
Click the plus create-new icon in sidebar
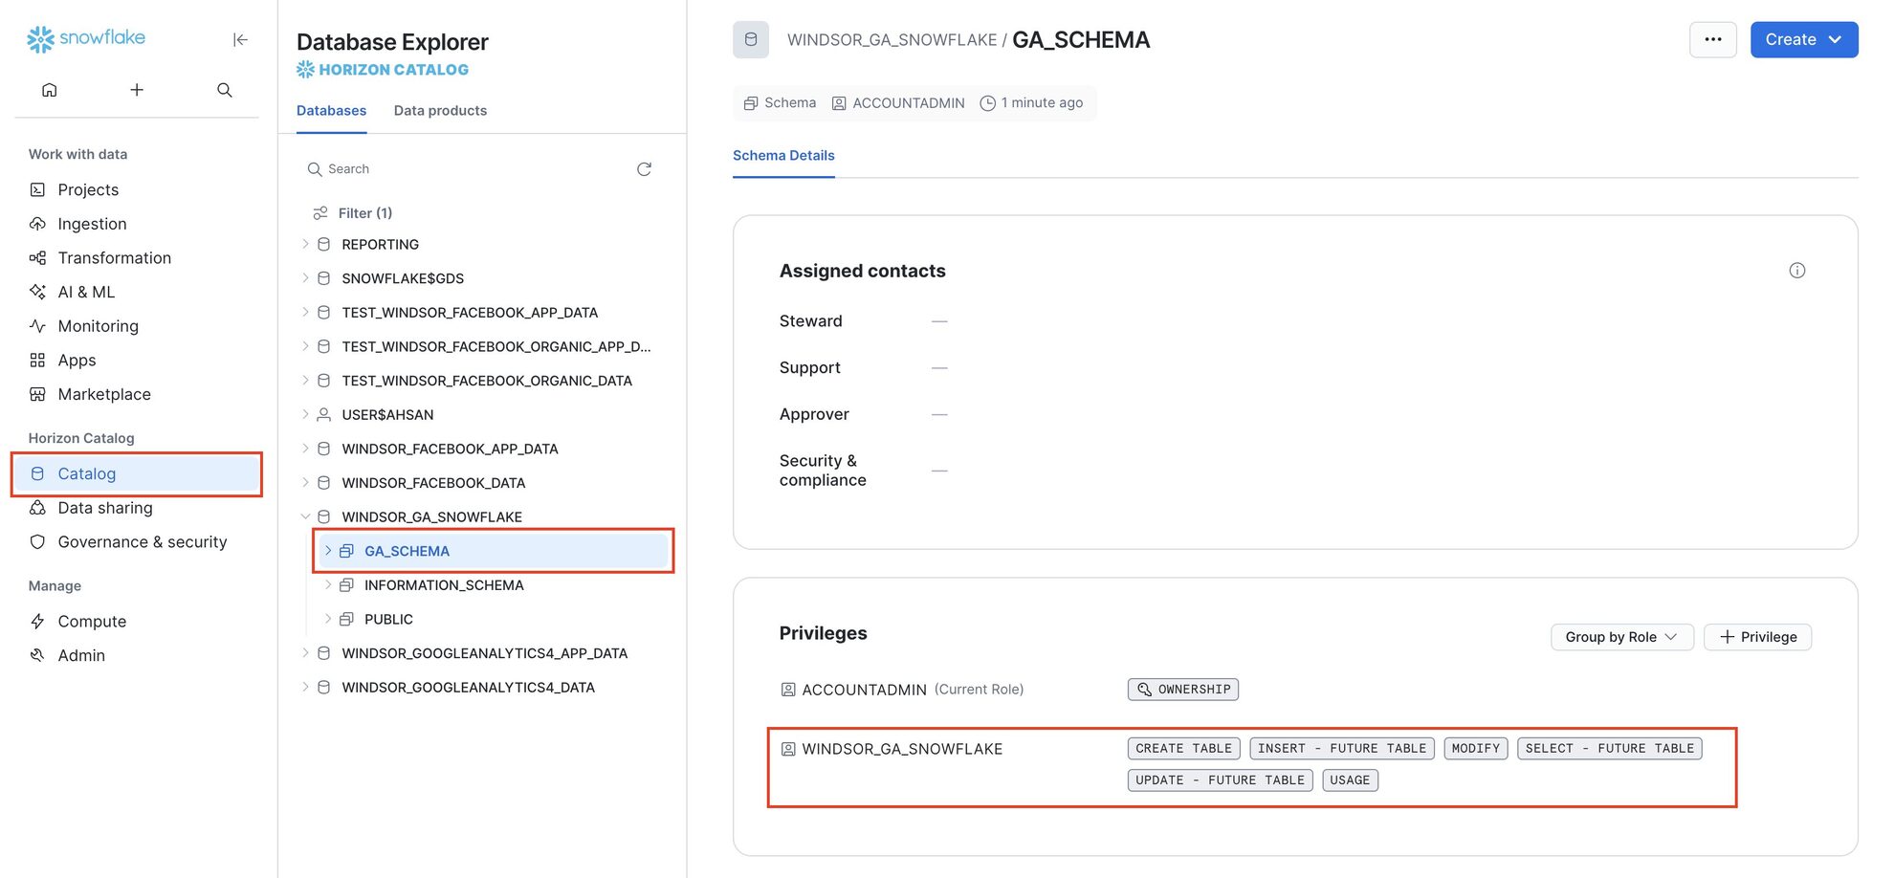(x=137, y=90)
